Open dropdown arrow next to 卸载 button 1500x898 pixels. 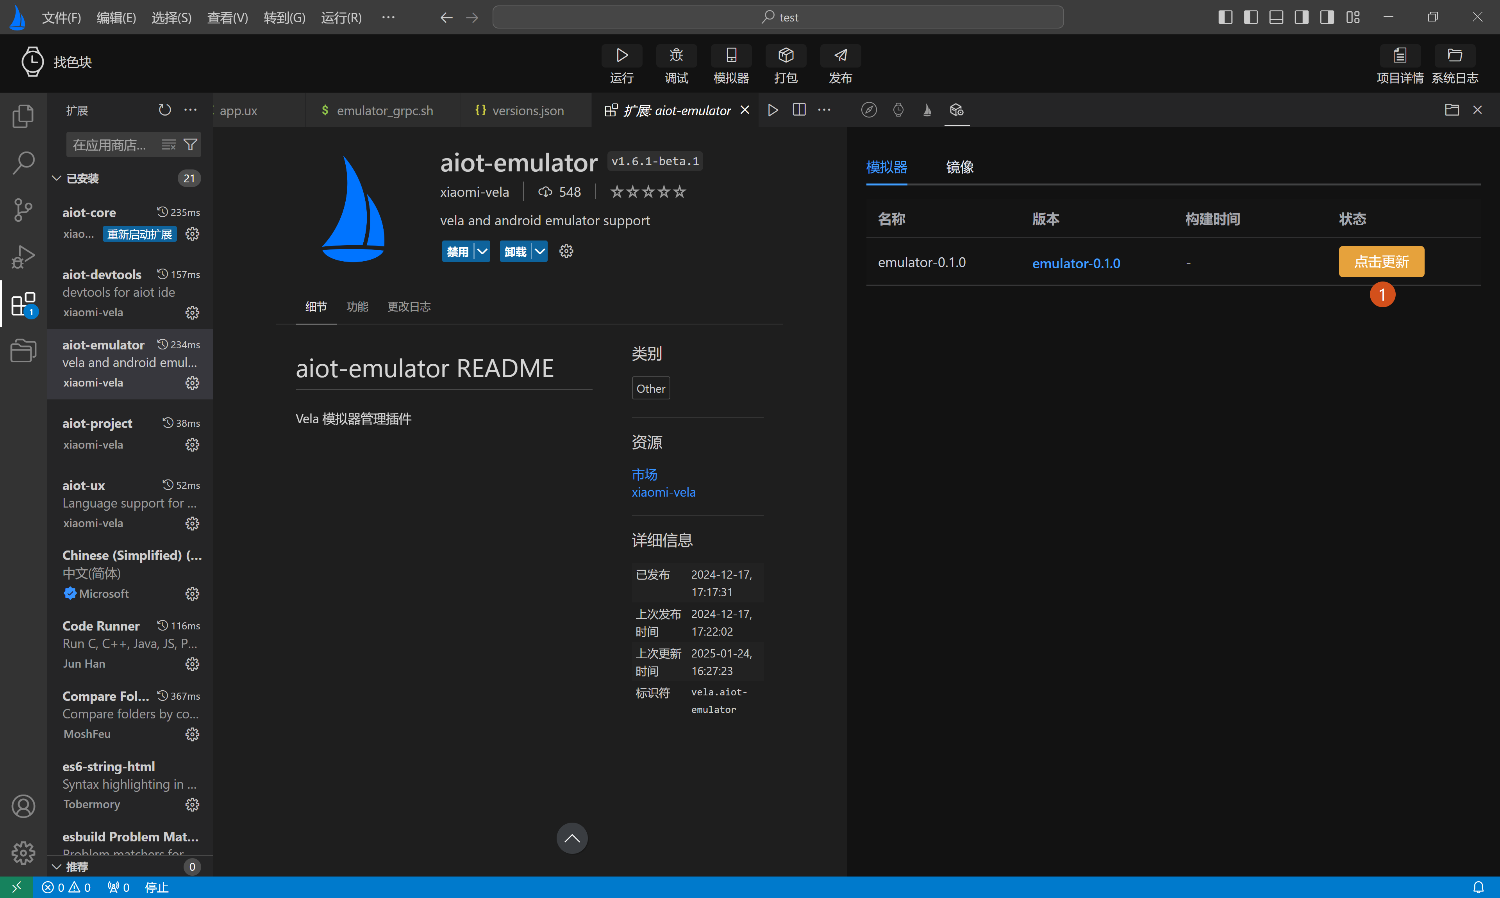tap(540, 251)
